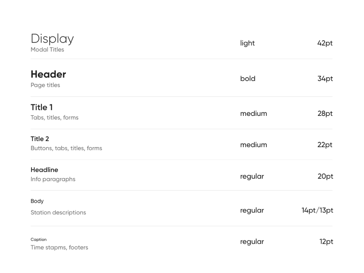Click the "Title 2" style name

point(40,139)
